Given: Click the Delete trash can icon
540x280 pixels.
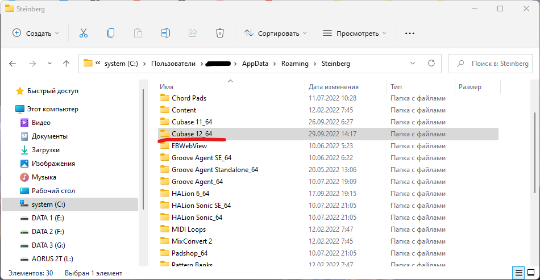Looking at the screenshot, I should [220, 34].
